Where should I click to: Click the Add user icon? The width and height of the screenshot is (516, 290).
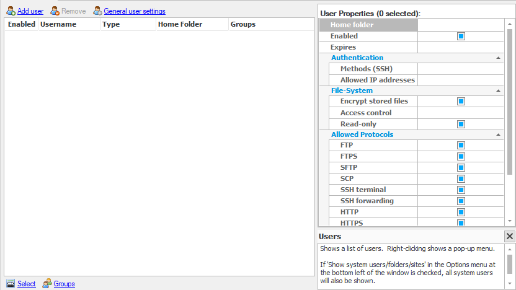point(11,11)
